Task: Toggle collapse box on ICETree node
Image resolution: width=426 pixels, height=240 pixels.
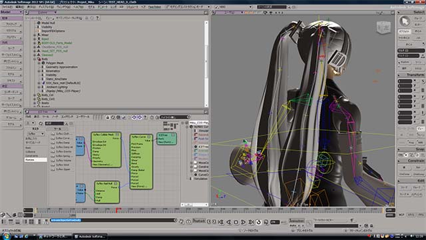Action: (173, 135)
